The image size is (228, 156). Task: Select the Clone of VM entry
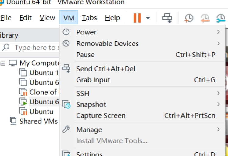(x=44, y=92)
